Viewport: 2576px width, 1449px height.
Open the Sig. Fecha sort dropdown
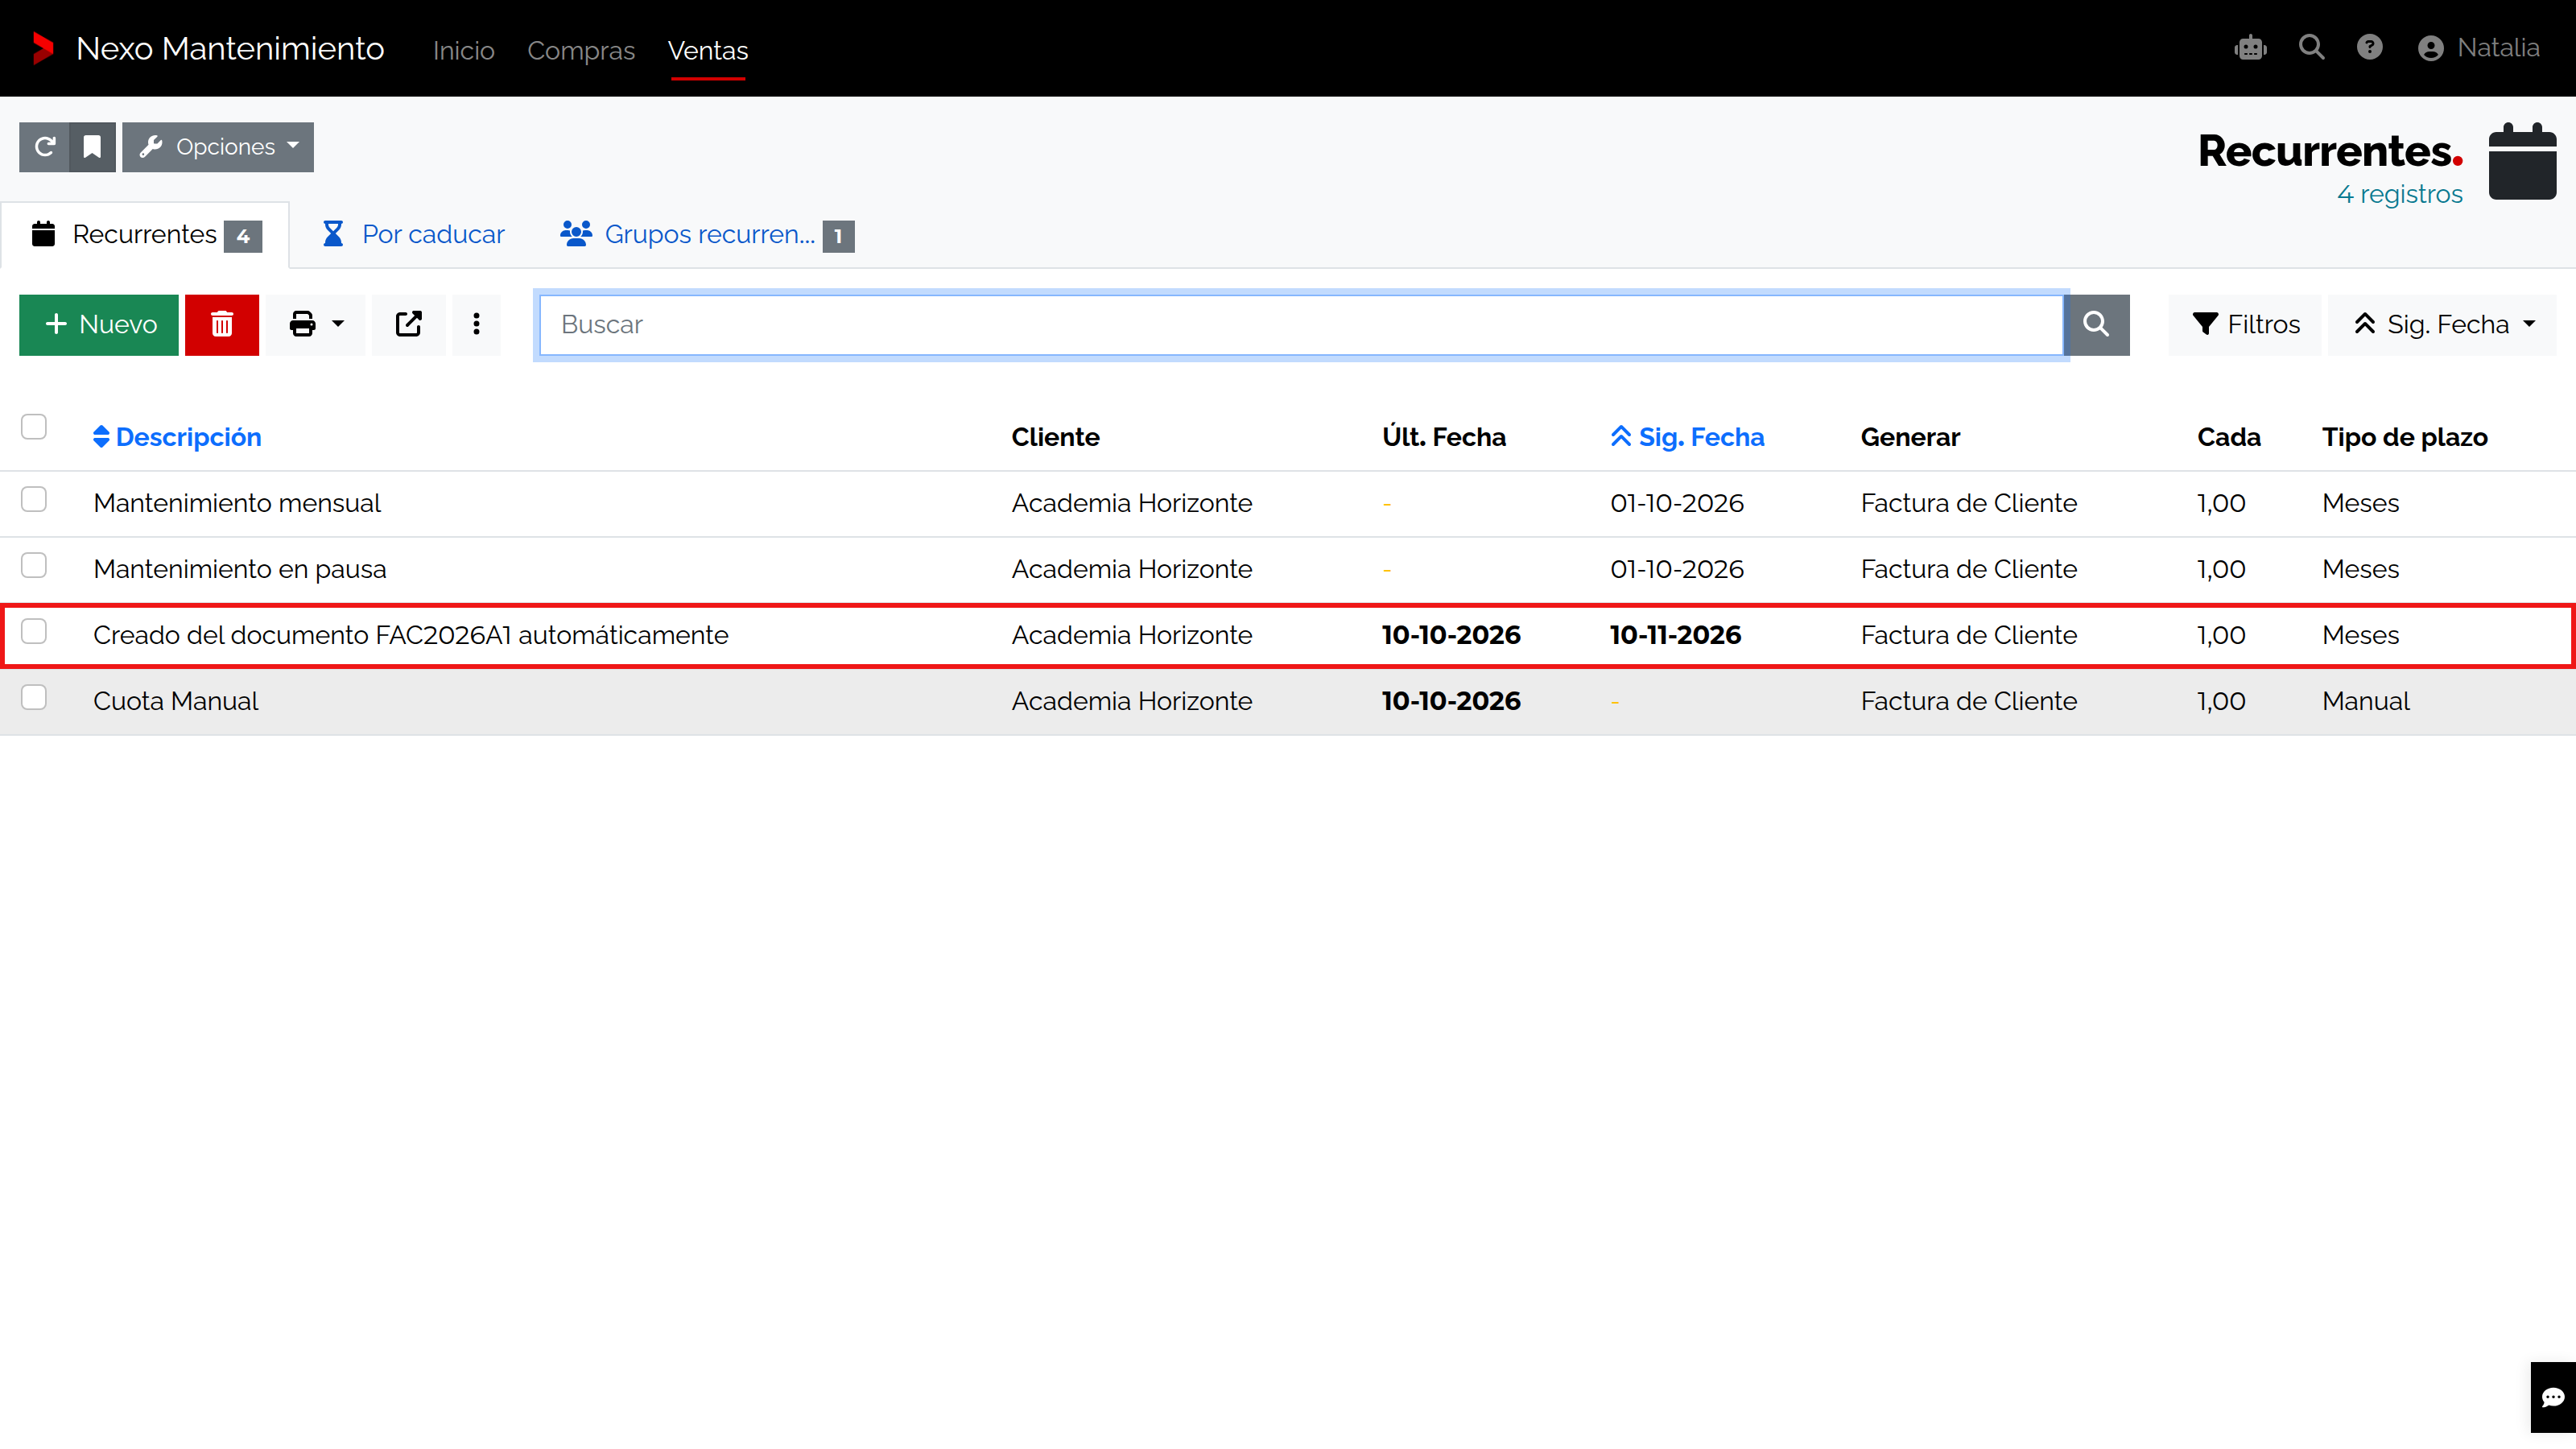pyautogui.click(x=2442, y=324)
